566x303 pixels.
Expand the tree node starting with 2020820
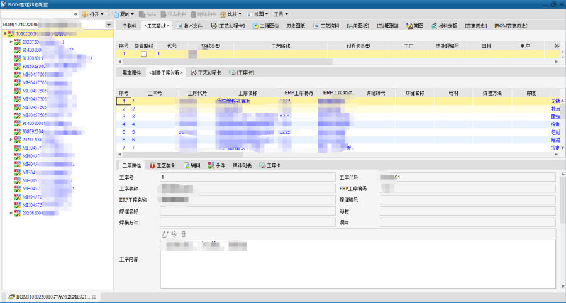(x=11, y=213)
